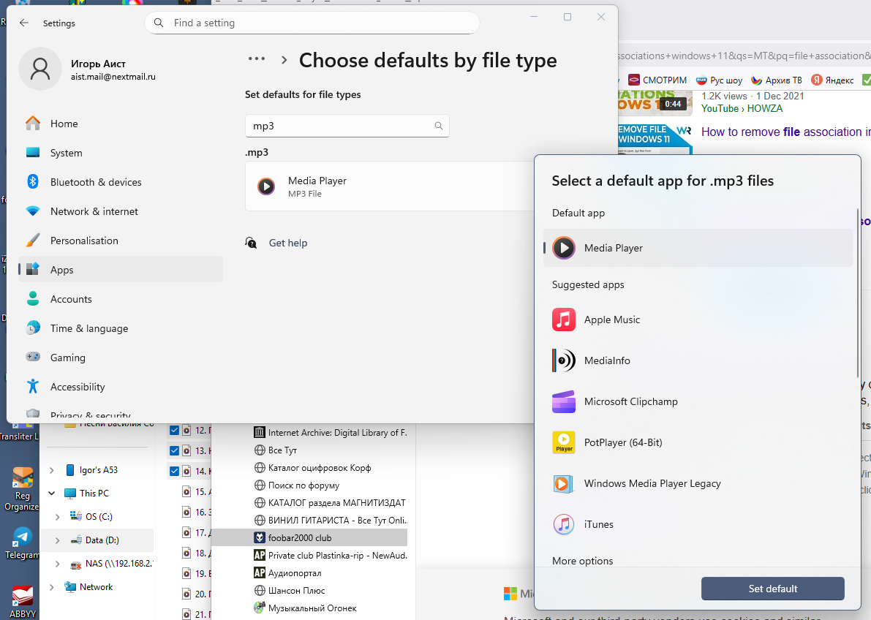Open Bluetooth & devices settings section
This screenshot has height=620, width=871.
pyautogui.click(x=95, y=182)
